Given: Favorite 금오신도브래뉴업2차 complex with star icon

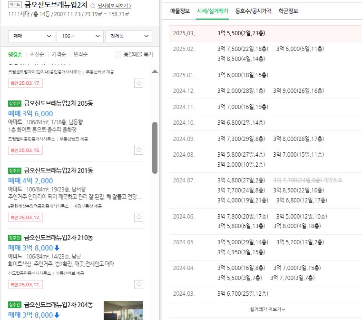Looking at the screenshot, I should pos(93,6).
